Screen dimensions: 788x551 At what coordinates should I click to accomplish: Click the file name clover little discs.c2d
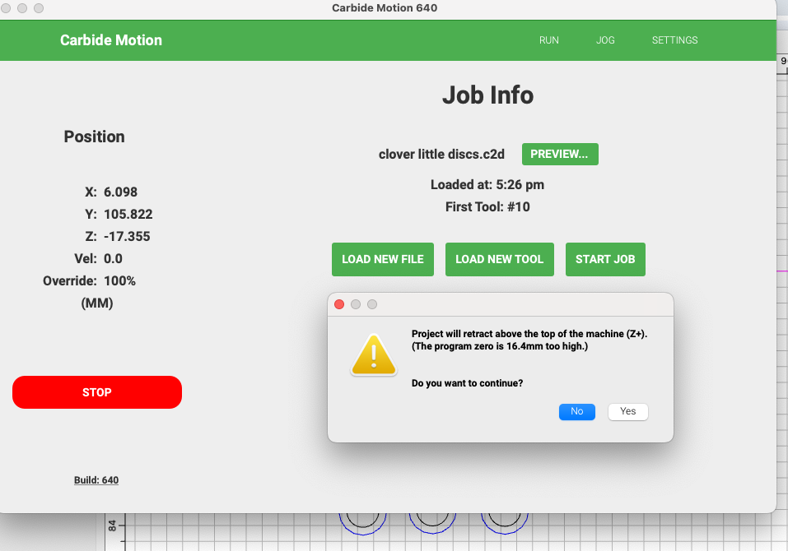click(x=441, y=154)
